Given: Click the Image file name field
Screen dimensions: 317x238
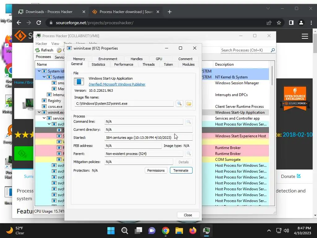Looking at the screenshot, I should 124,104.
